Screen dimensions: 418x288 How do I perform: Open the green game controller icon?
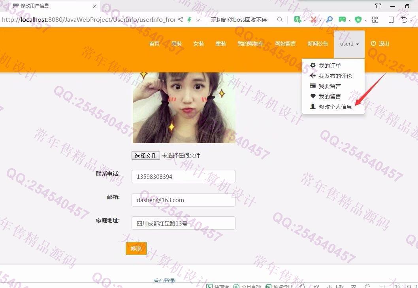(342, 19)
